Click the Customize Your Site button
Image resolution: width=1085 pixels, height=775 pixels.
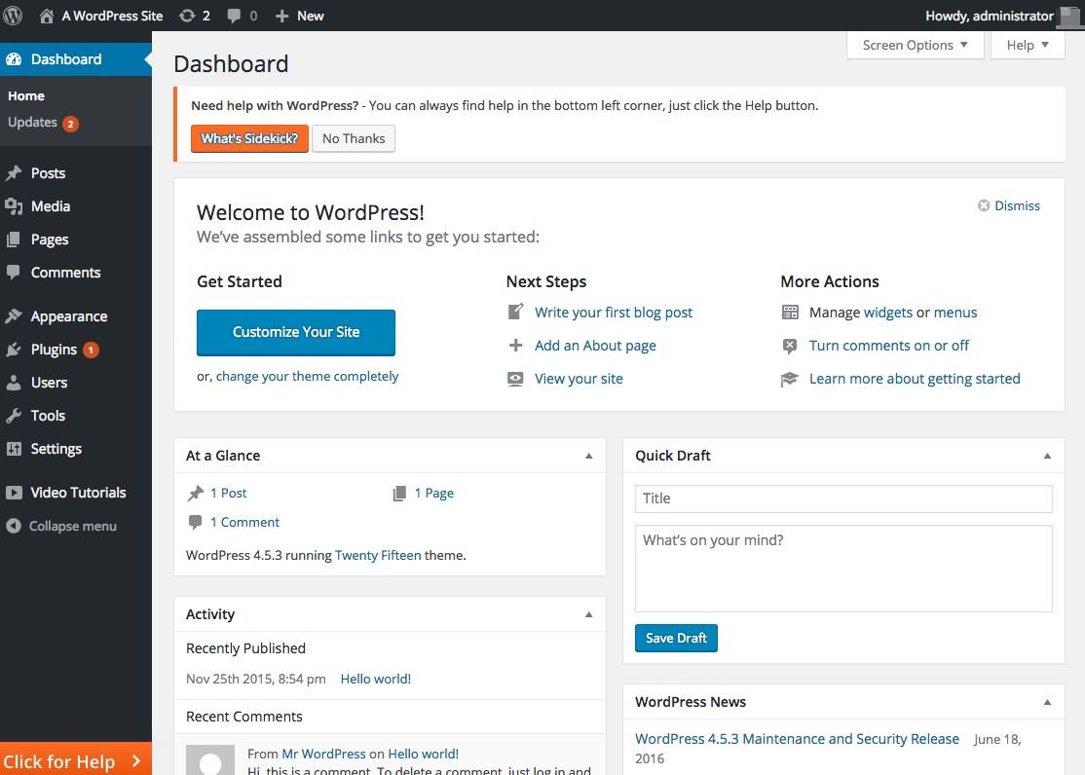295,332
